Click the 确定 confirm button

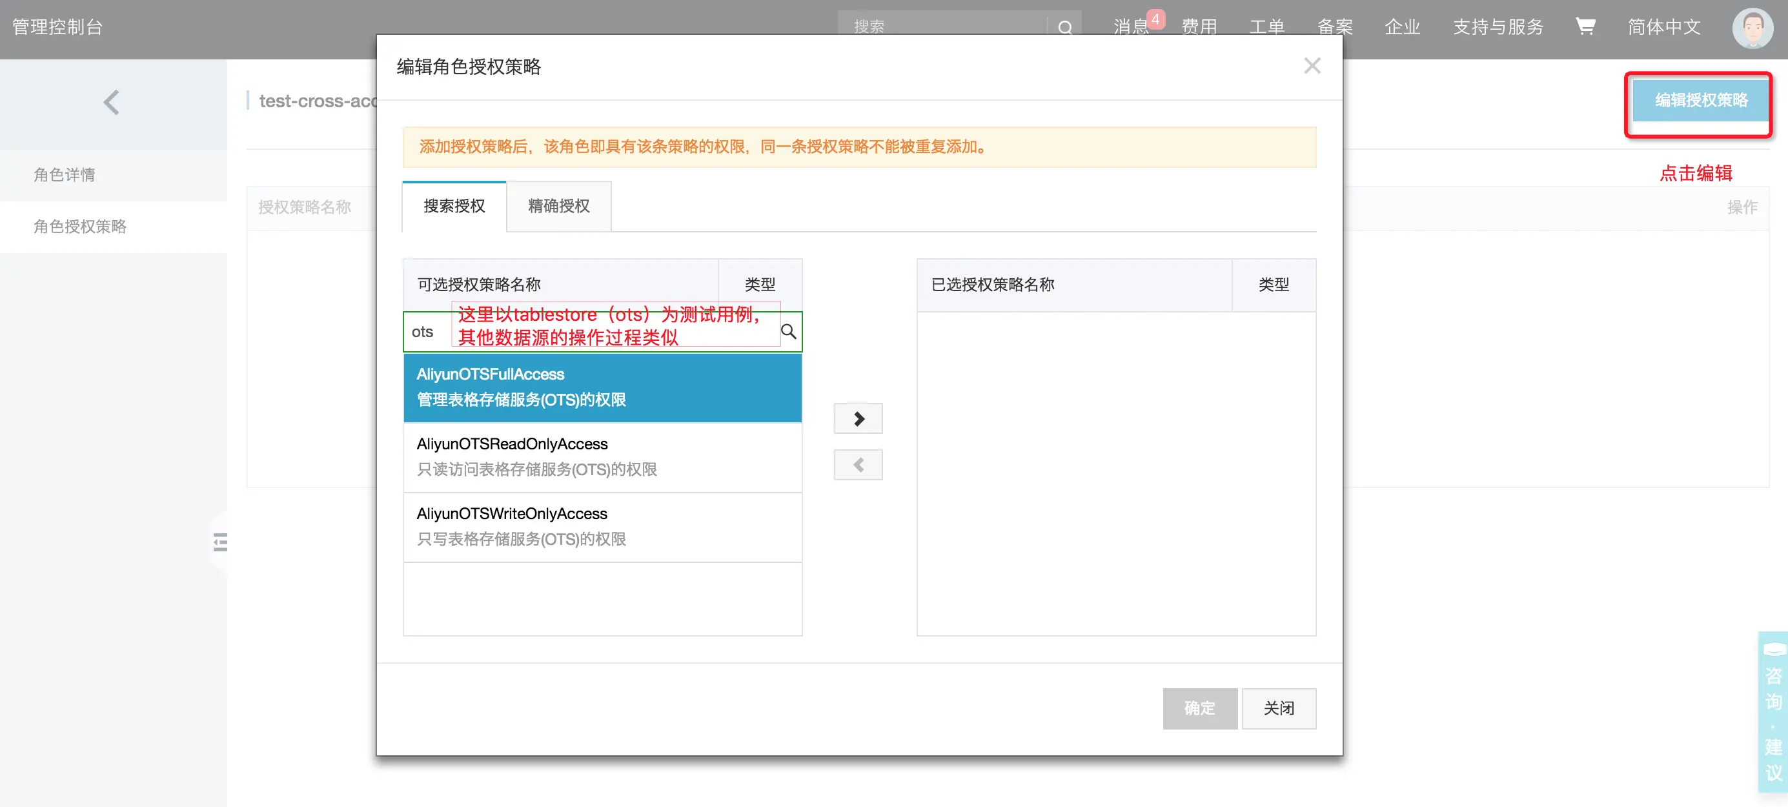(1199, 708)
